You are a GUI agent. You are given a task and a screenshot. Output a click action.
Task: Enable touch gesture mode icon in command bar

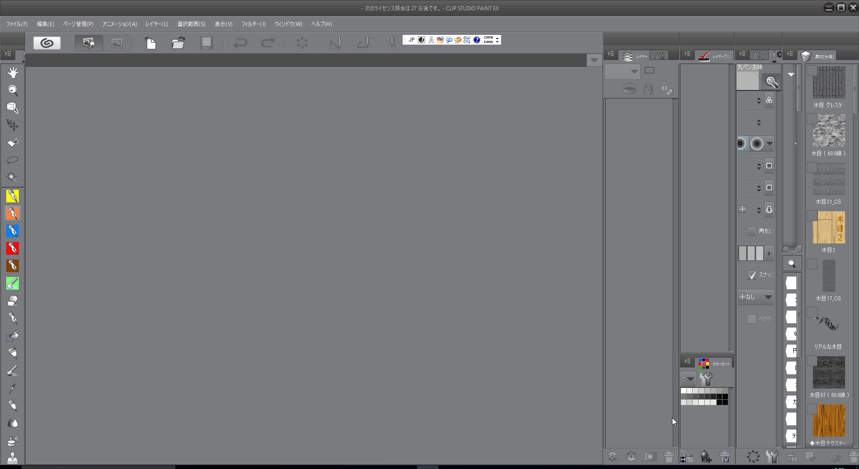tap(89, 43)
